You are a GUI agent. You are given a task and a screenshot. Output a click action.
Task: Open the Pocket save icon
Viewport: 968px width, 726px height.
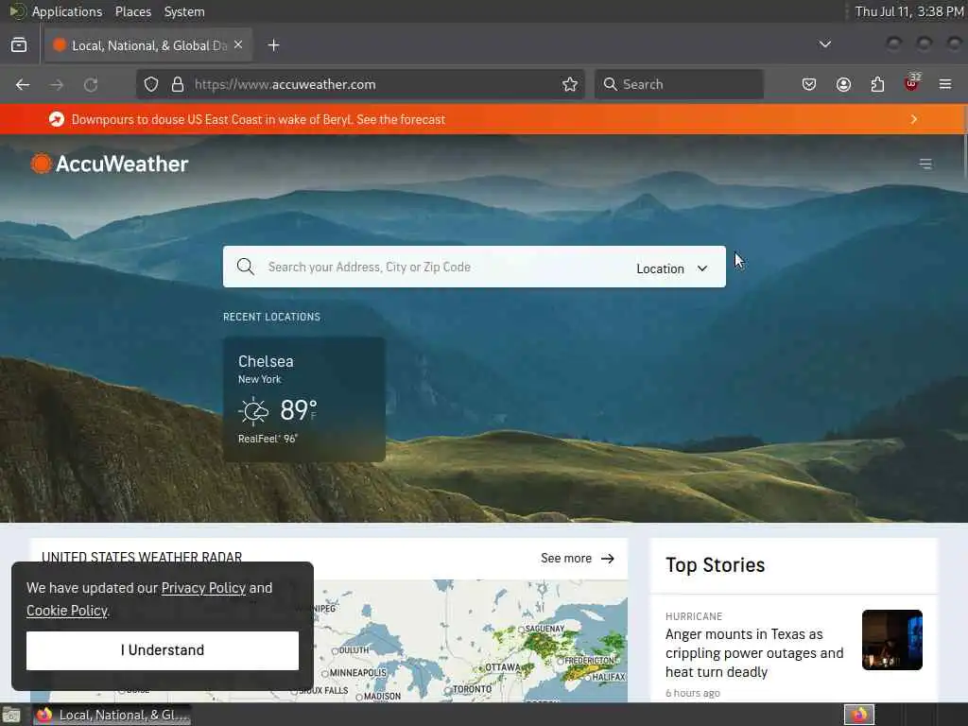pyautogui.click(x=809, y=84)
